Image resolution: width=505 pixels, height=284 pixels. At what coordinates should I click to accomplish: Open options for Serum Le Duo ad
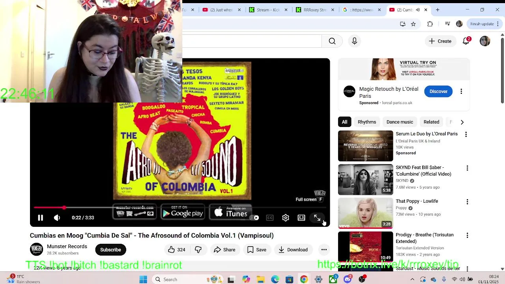pyautogui.click(x=466, y=135)
